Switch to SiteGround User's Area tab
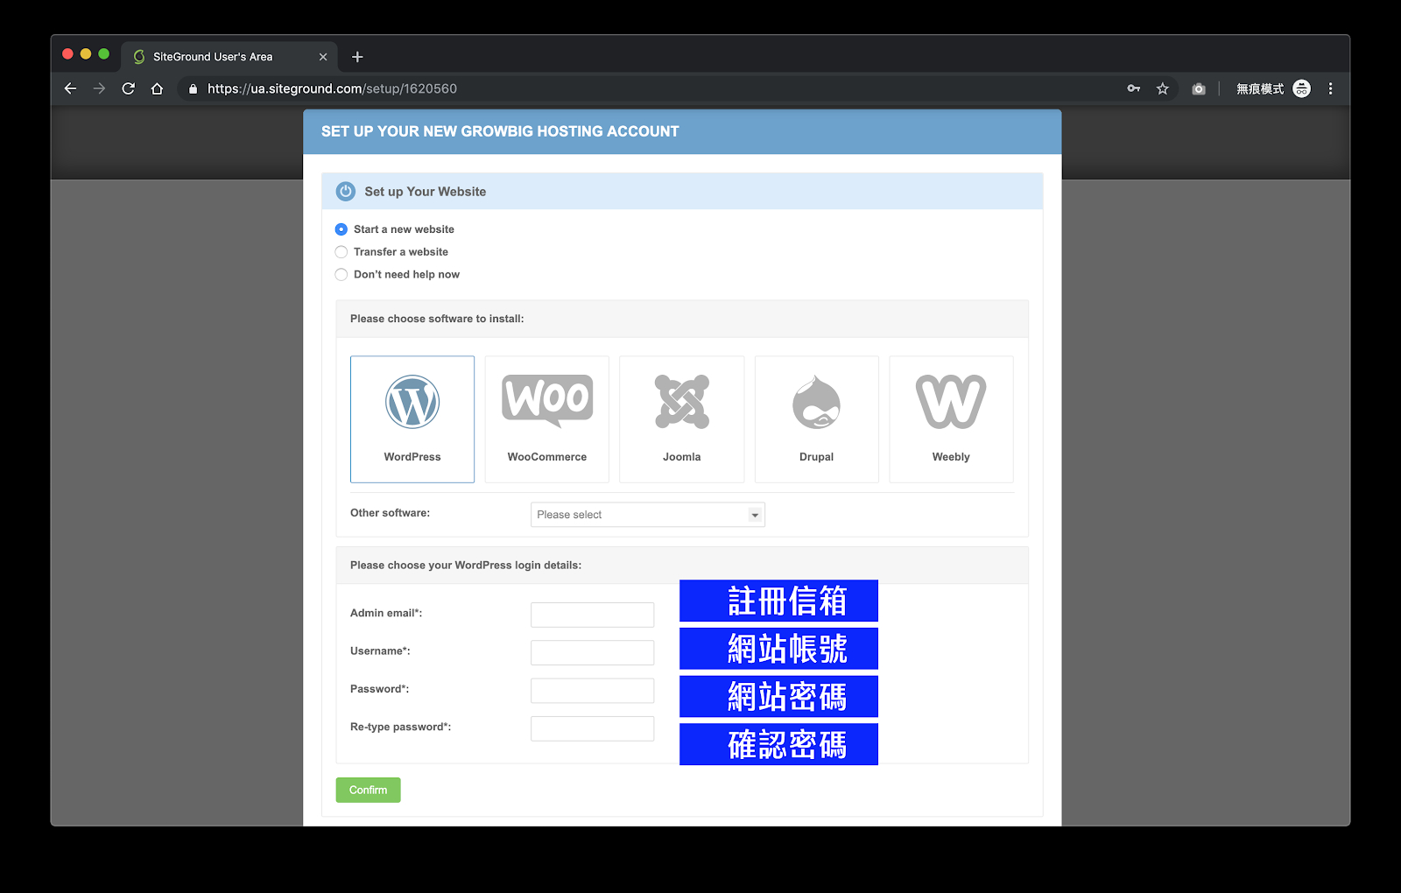The height and width of the screenshot is (893, 1401). [229, 57]
